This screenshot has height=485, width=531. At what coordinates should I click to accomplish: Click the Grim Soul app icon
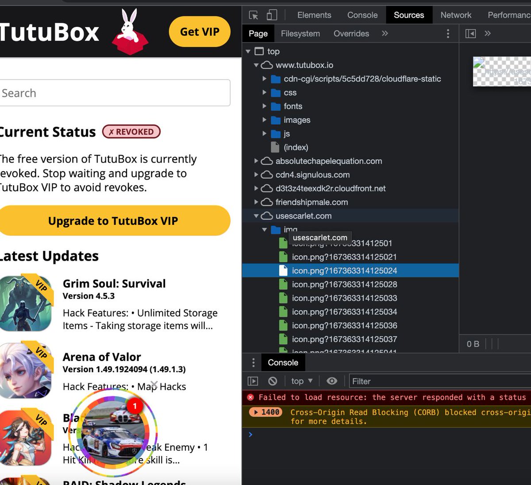[x=26, y=304]
